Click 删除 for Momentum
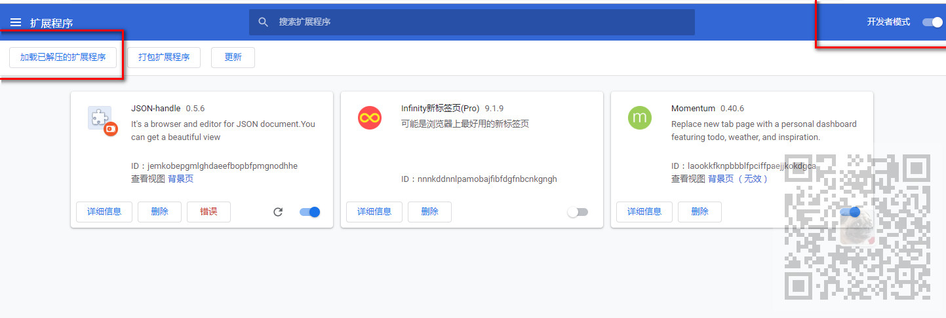 pos(700,211)
